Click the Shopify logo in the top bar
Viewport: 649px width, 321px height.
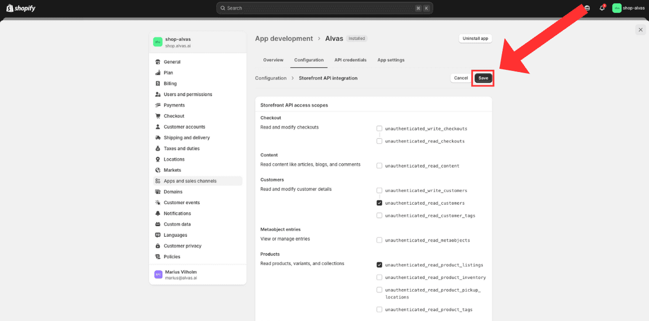click(20, 8)
